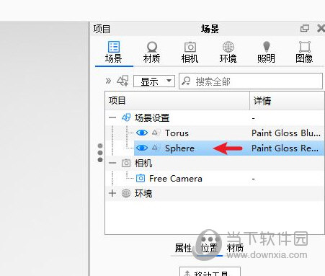Toggle visibility eye for Sphere
Viewport: 325px width, 276px height.
tap(142, 148)
